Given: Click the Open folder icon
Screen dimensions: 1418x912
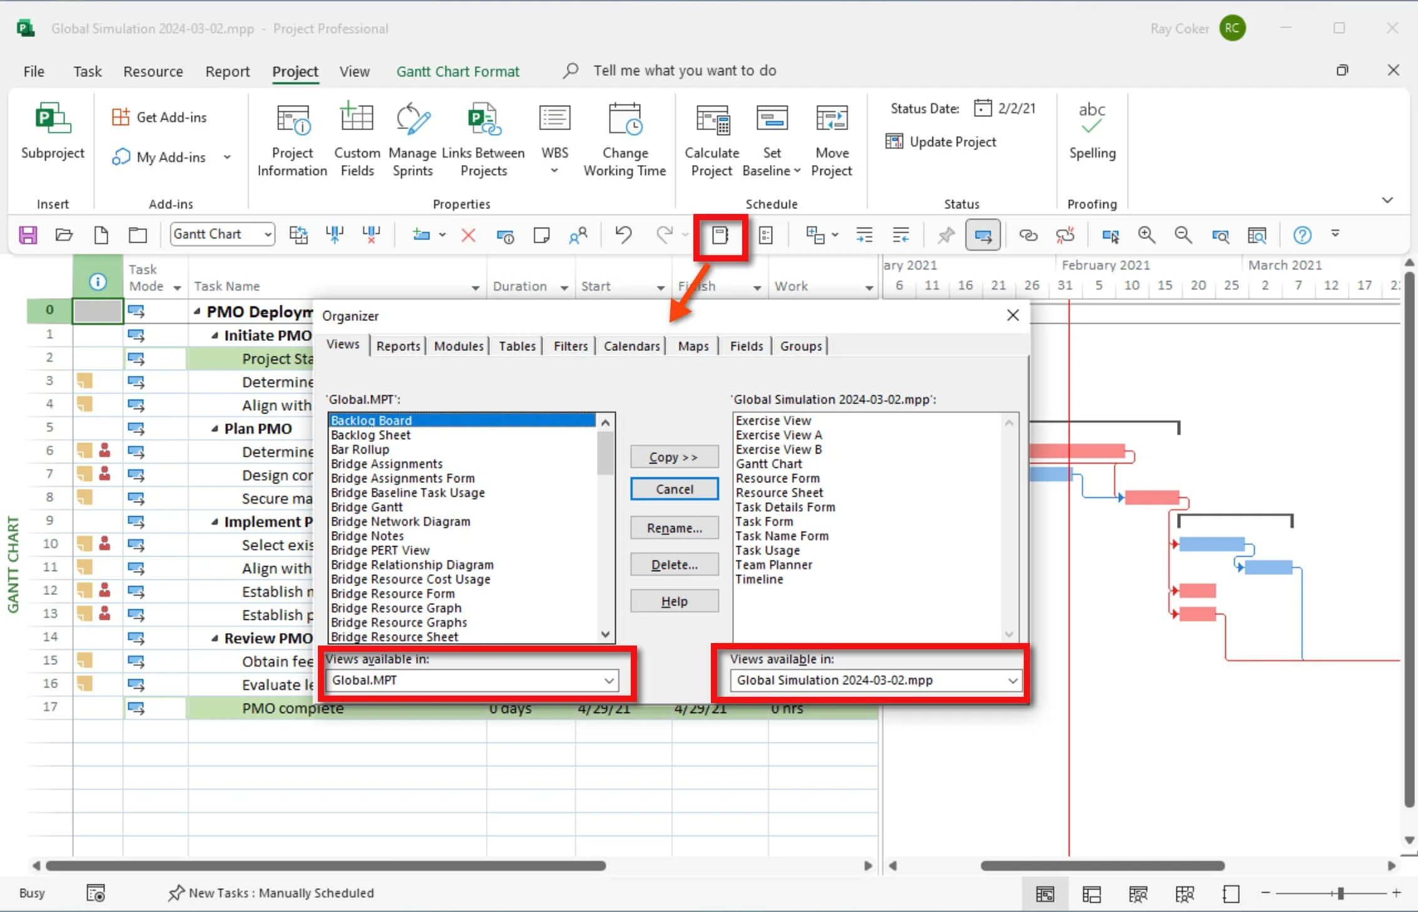Looking at the screenshot, I should [x=64, y=235].
